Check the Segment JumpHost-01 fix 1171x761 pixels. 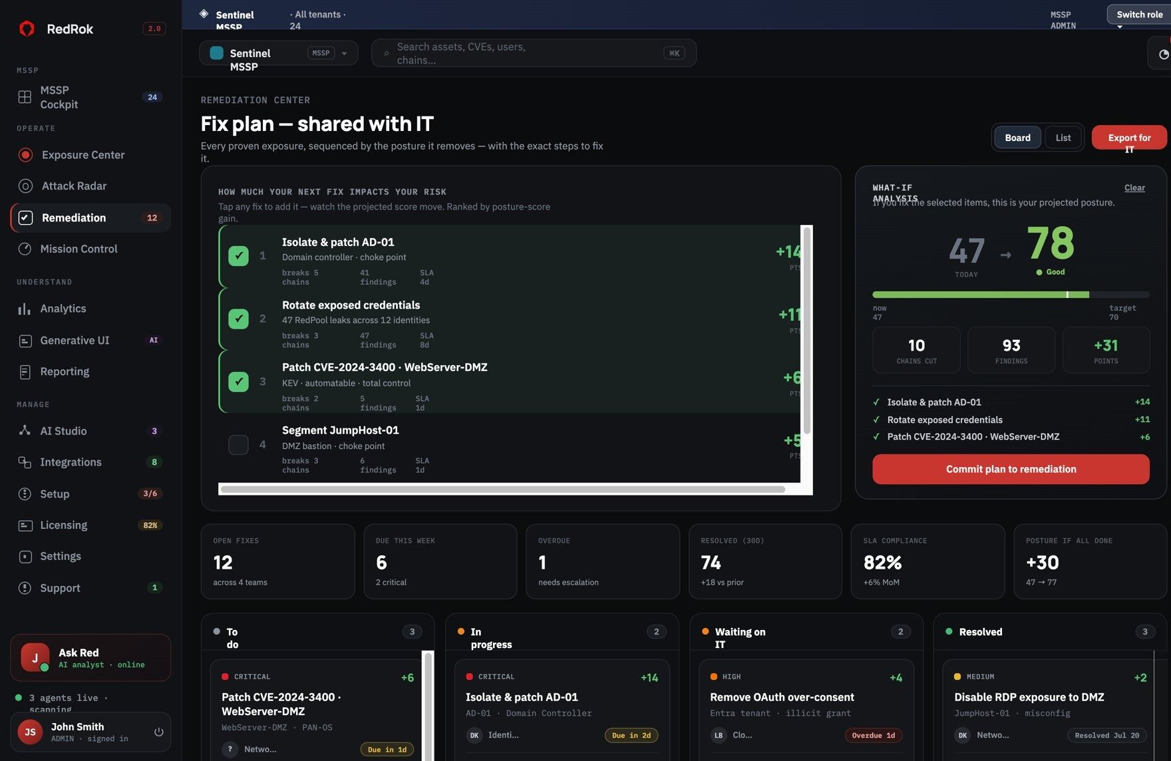tap(238, 444)
